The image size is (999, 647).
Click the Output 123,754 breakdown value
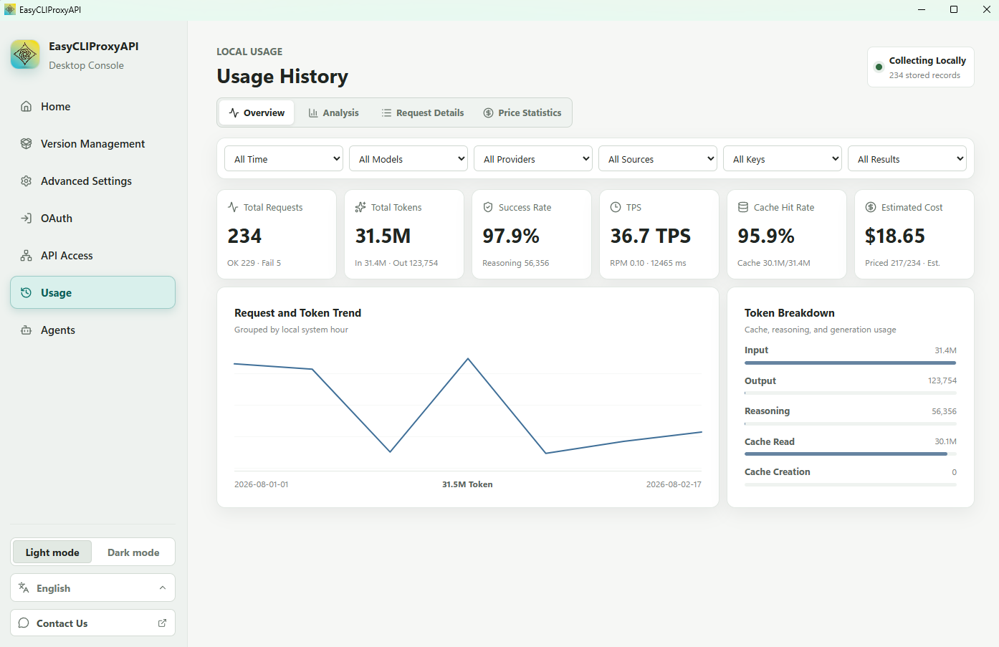[x=942, y=380]
